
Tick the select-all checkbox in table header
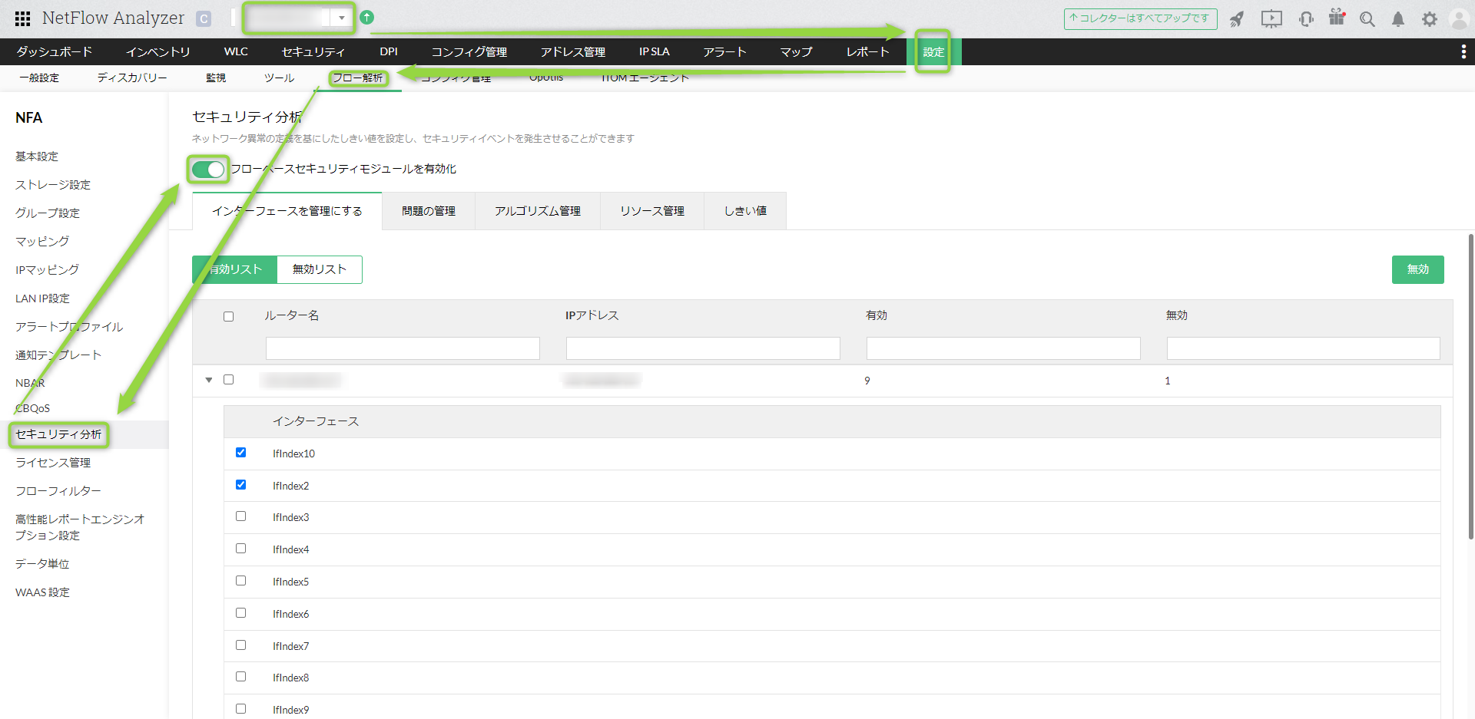[x=228, y=316]
